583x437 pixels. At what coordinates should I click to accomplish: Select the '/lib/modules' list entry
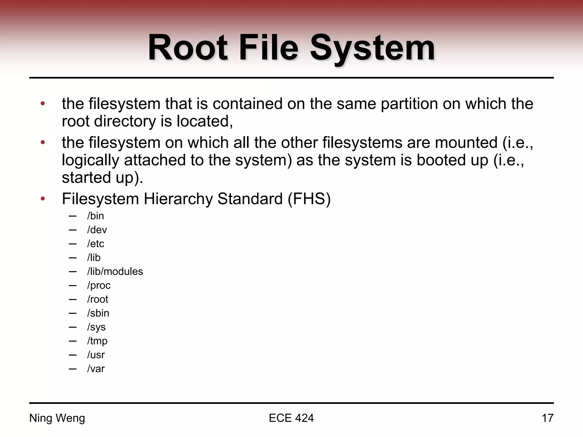[115, 271]
